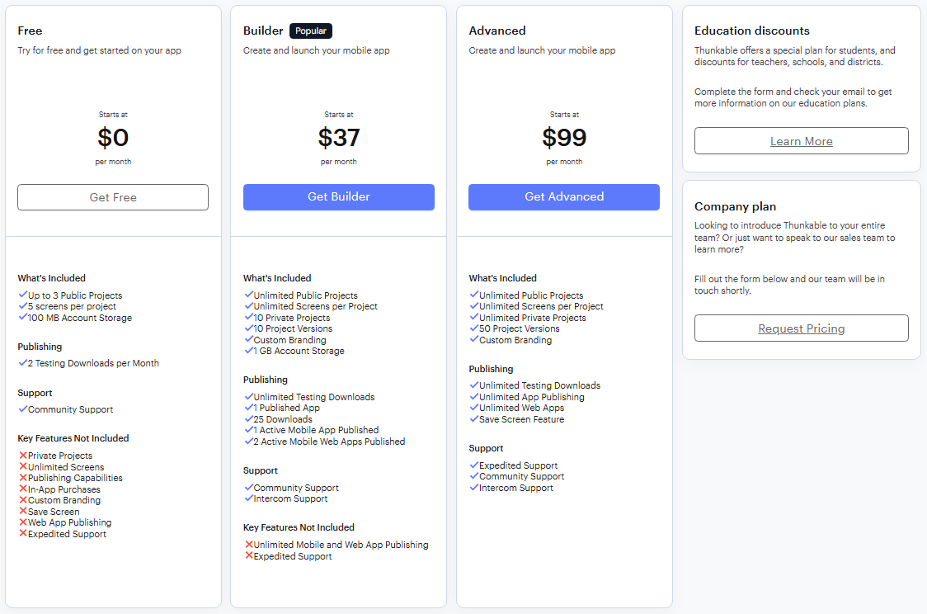Click the Get Free button
The width and height of the screenshot is (927, 614).
[113, 197]
